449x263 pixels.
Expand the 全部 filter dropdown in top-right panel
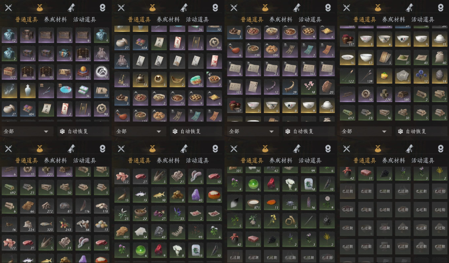click(365, 131)
